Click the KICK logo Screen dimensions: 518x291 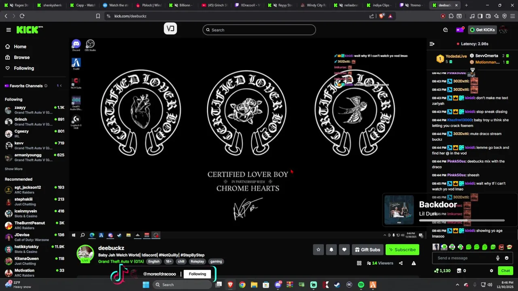pyautogui.click(x=29, y=30)
